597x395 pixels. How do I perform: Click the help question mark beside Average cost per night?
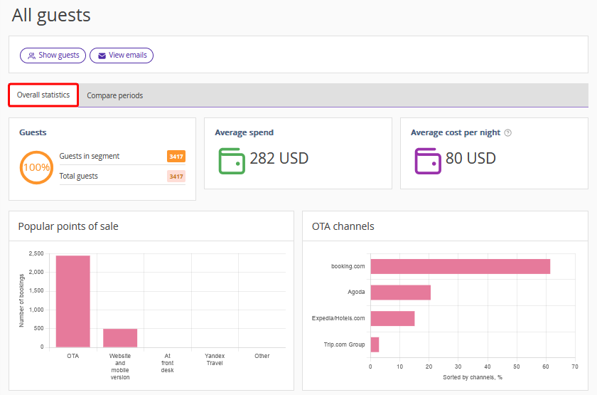(x=507, y=133)
